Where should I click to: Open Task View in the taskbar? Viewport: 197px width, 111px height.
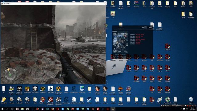pos(12,109)
